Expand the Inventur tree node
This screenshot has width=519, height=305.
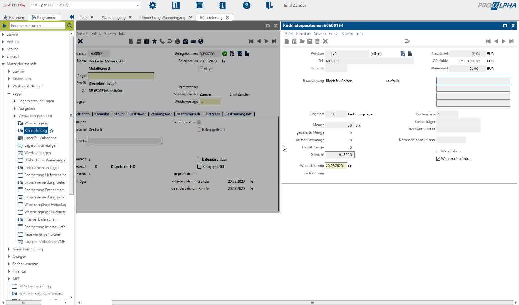point(9,271)
